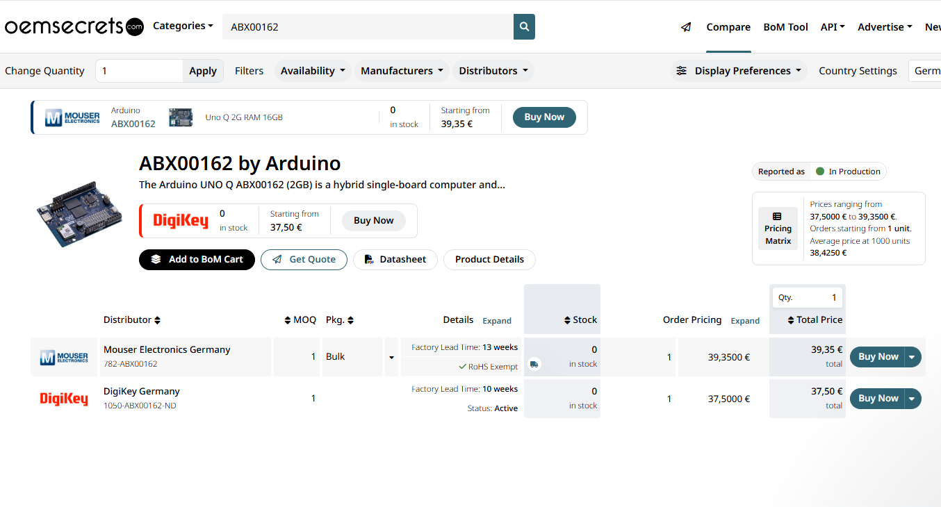This screenshot has width=941, height=507.
Task: Click the paper plane icon in header
Action: coord(686,27)
